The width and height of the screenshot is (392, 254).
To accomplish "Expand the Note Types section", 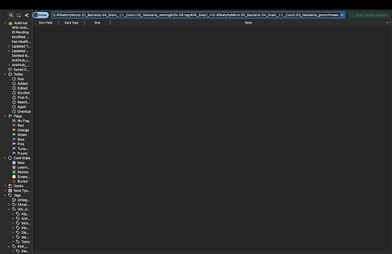I will (x=5, y=190).
